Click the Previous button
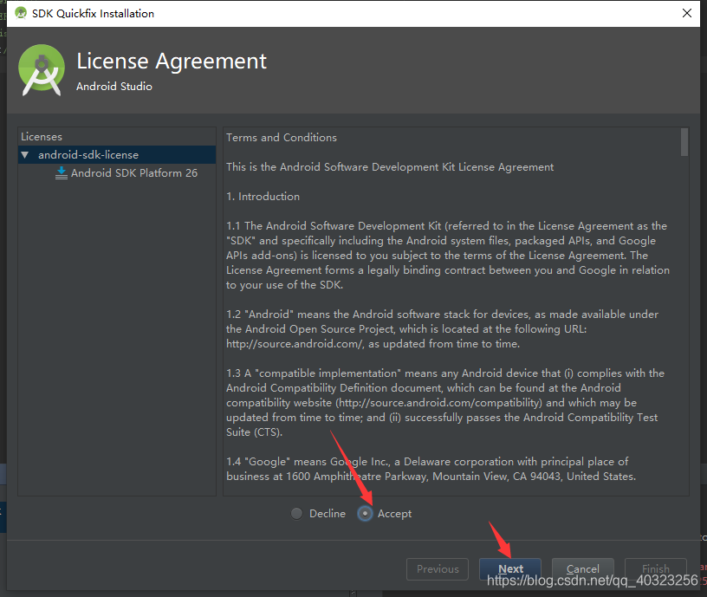The width and height of the screenshot is (707, 597). click(x=438, y=569)
